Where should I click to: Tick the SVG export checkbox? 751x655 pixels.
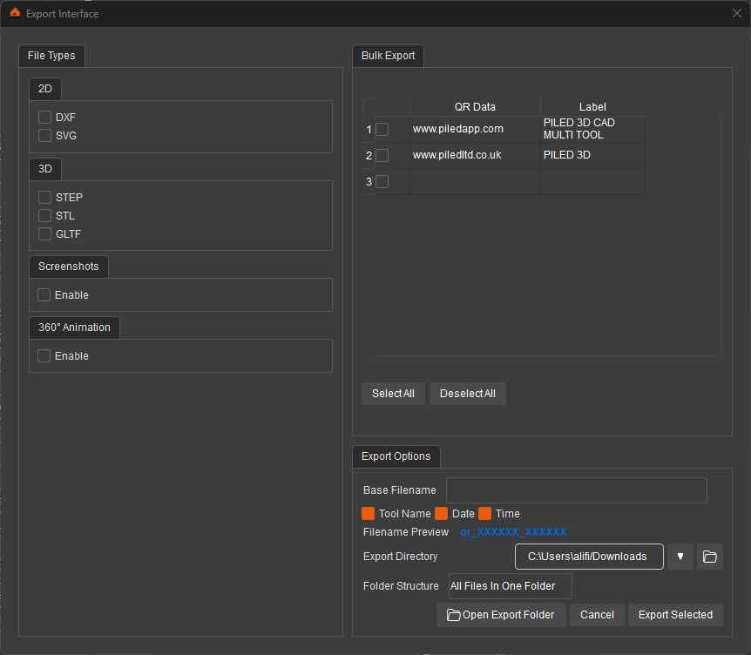click(45, 136)
